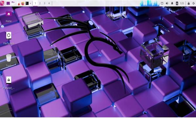Select the File System desktop icon
Image resolution: width=196 pixels, height=118 pixels.
(x=9, y=36)
